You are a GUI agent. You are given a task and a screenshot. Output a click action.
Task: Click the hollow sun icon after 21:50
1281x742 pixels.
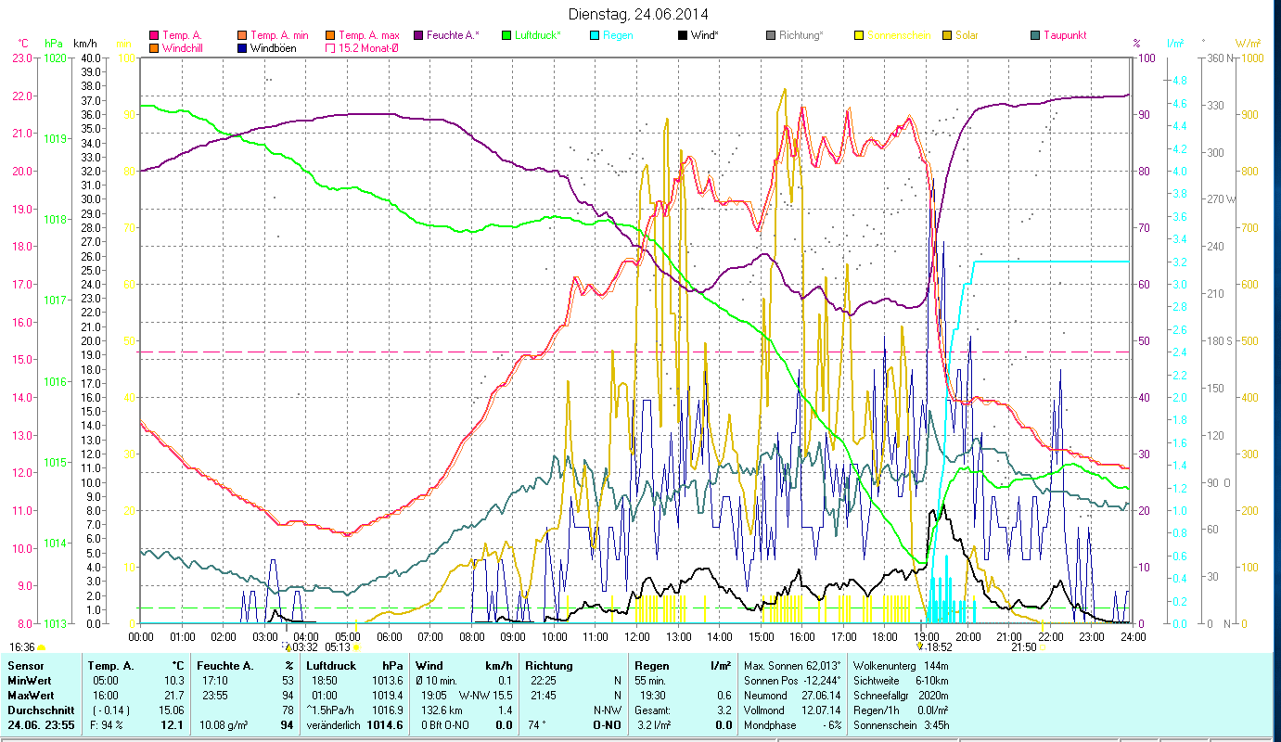click(x=1043, y=647)
